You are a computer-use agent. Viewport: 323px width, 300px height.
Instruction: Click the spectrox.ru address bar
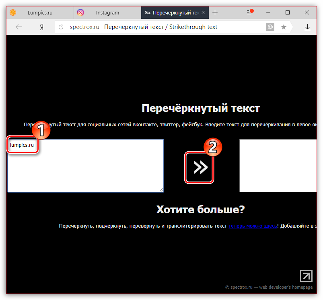(161, 27)
